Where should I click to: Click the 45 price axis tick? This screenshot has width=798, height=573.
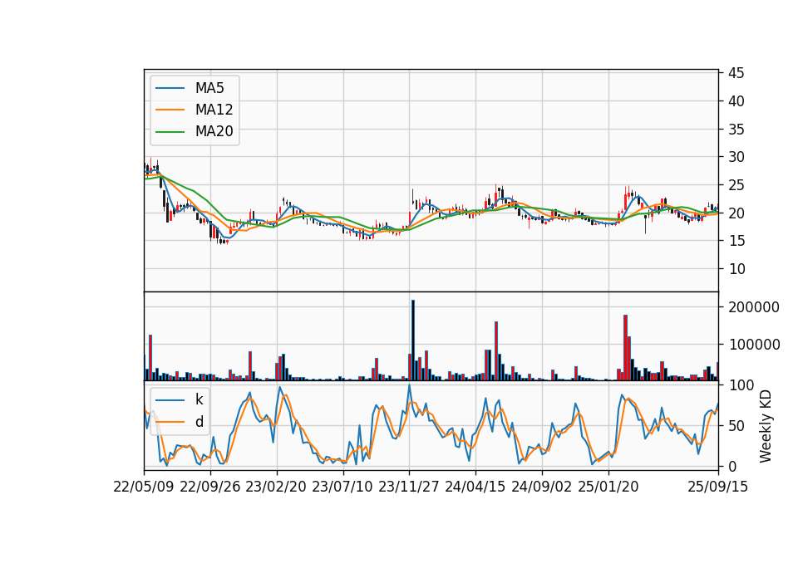tap(736, 73)
